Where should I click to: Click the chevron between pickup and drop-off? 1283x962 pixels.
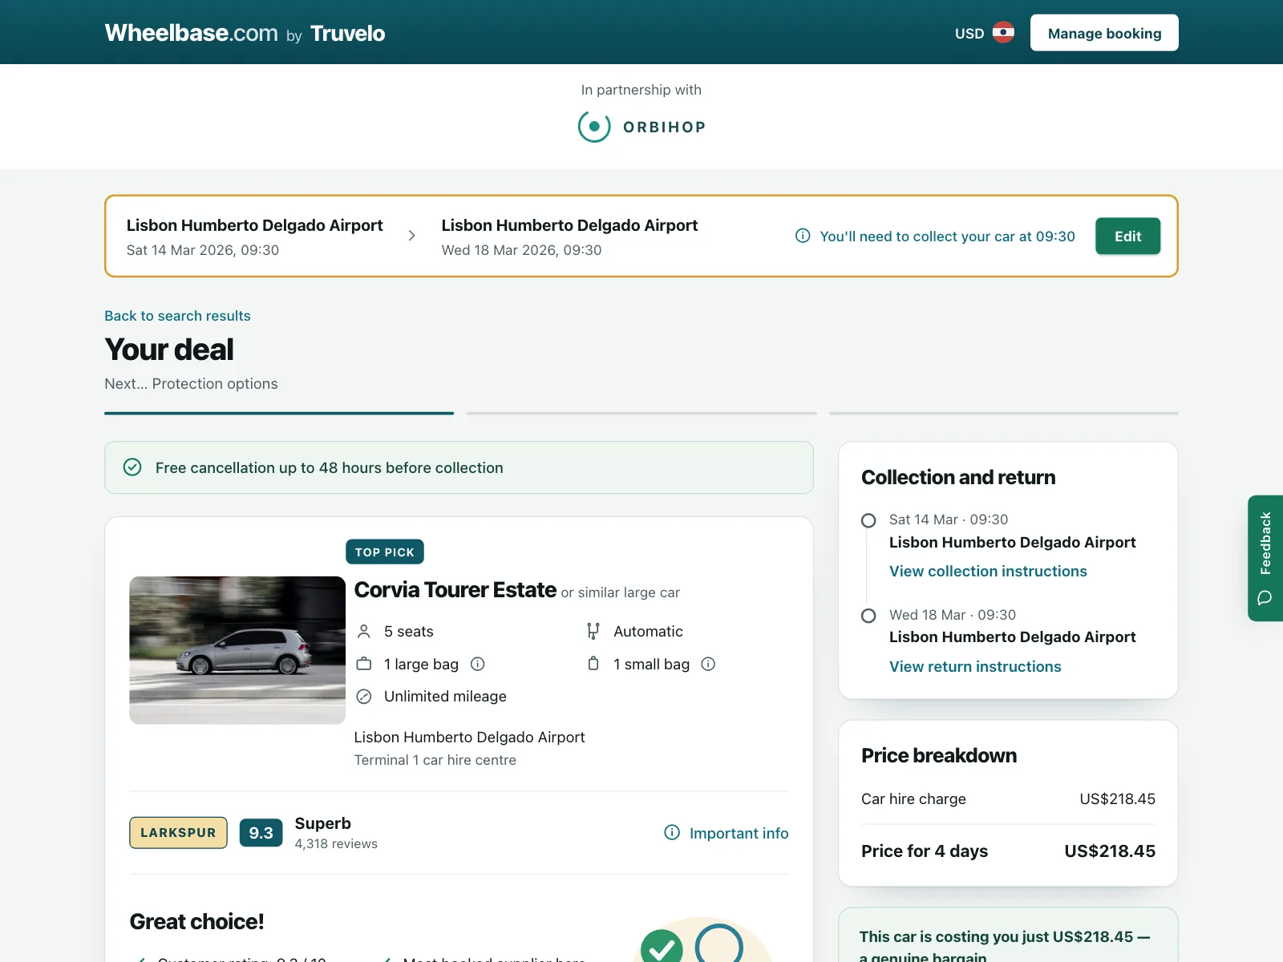click(x=412, y=236)
